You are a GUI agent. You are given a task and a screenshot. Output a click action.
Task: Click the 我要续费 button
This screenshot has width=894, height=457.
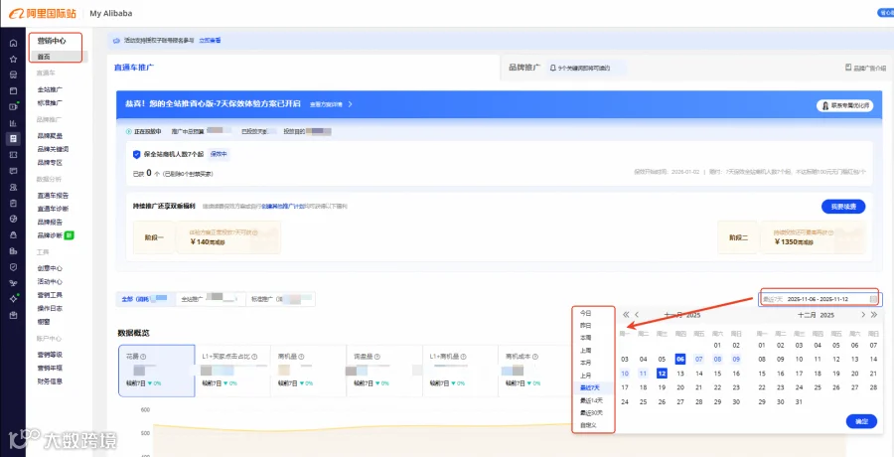[x=843, y=207]
